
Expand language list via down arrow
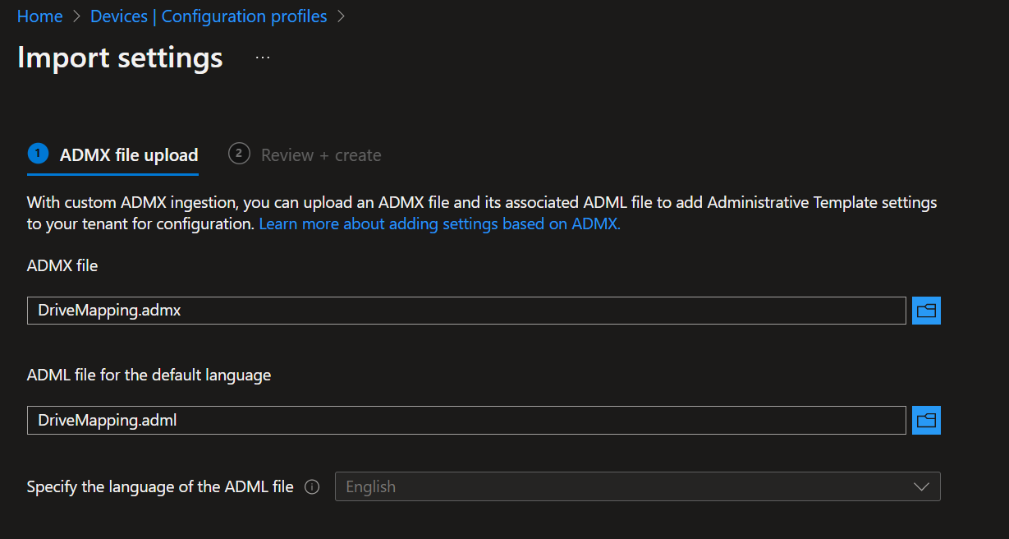(921, 486)
